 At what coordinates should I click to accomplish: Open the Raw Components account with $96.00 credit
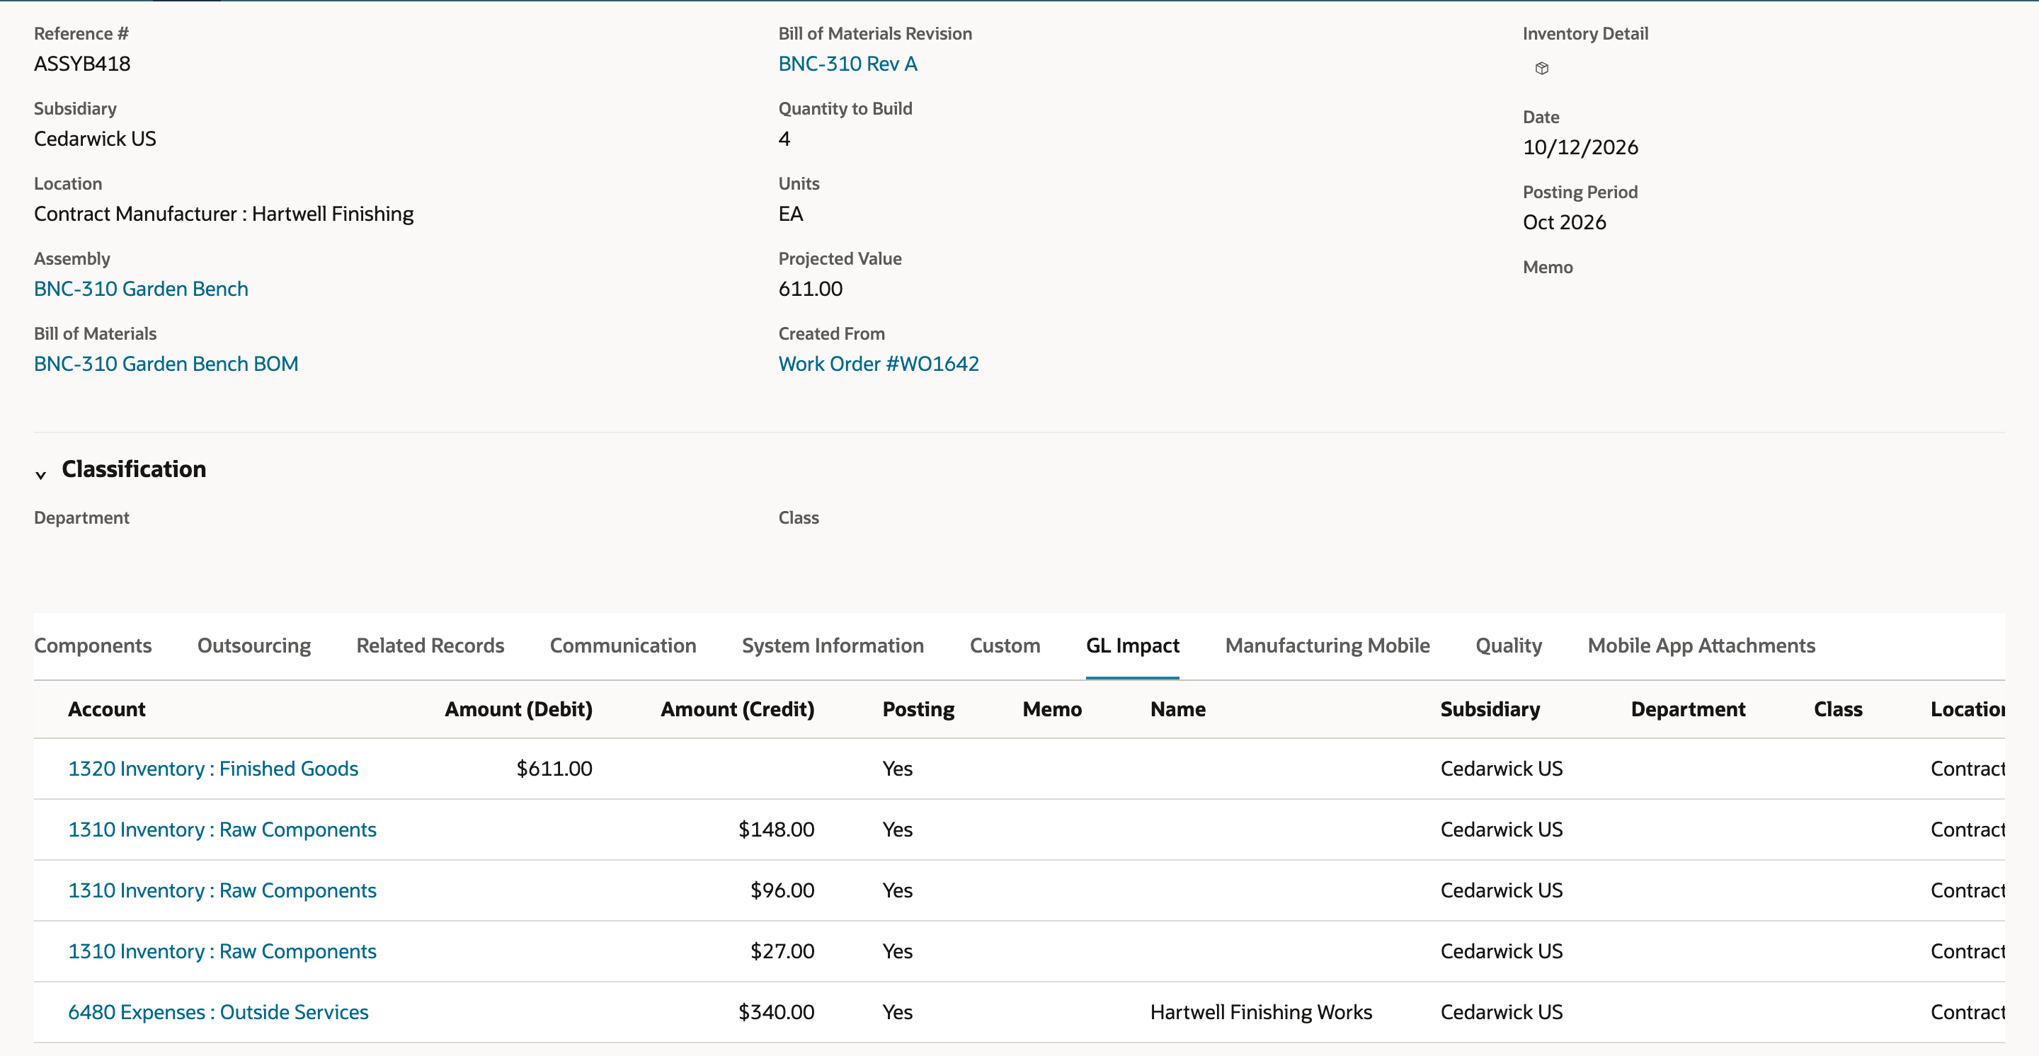pos(222,890)
